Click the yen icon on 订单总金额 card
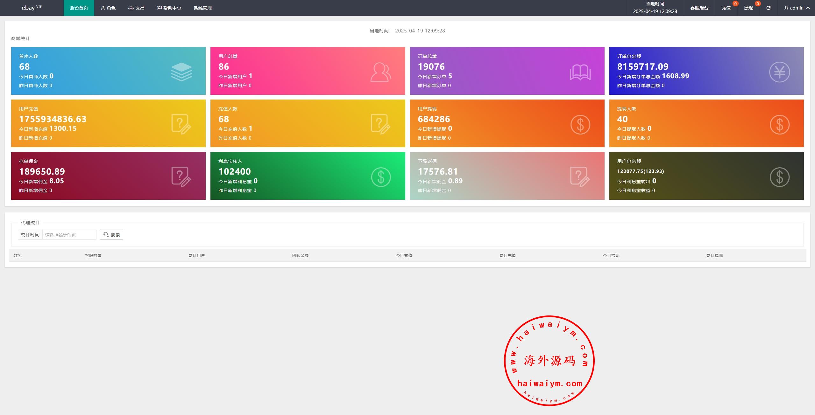This screenshot has width=815, height=415. pos(779,72)
